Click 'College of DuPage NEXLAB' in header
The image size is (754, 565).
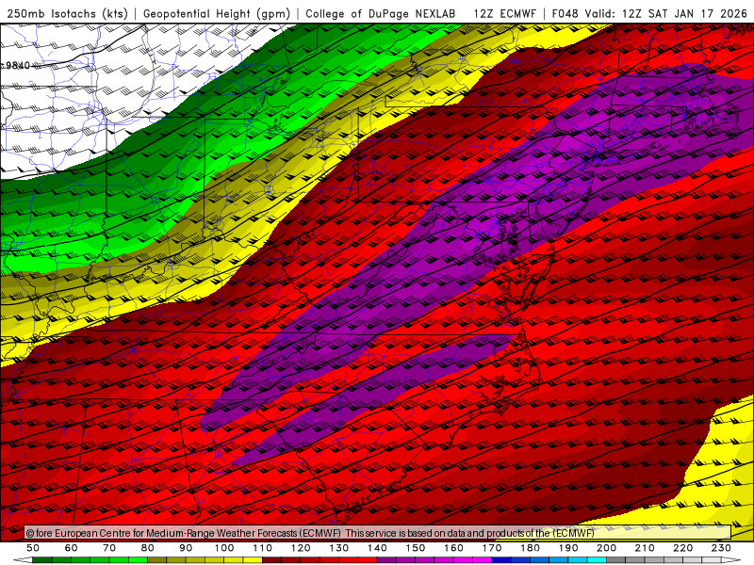[381, 13]
